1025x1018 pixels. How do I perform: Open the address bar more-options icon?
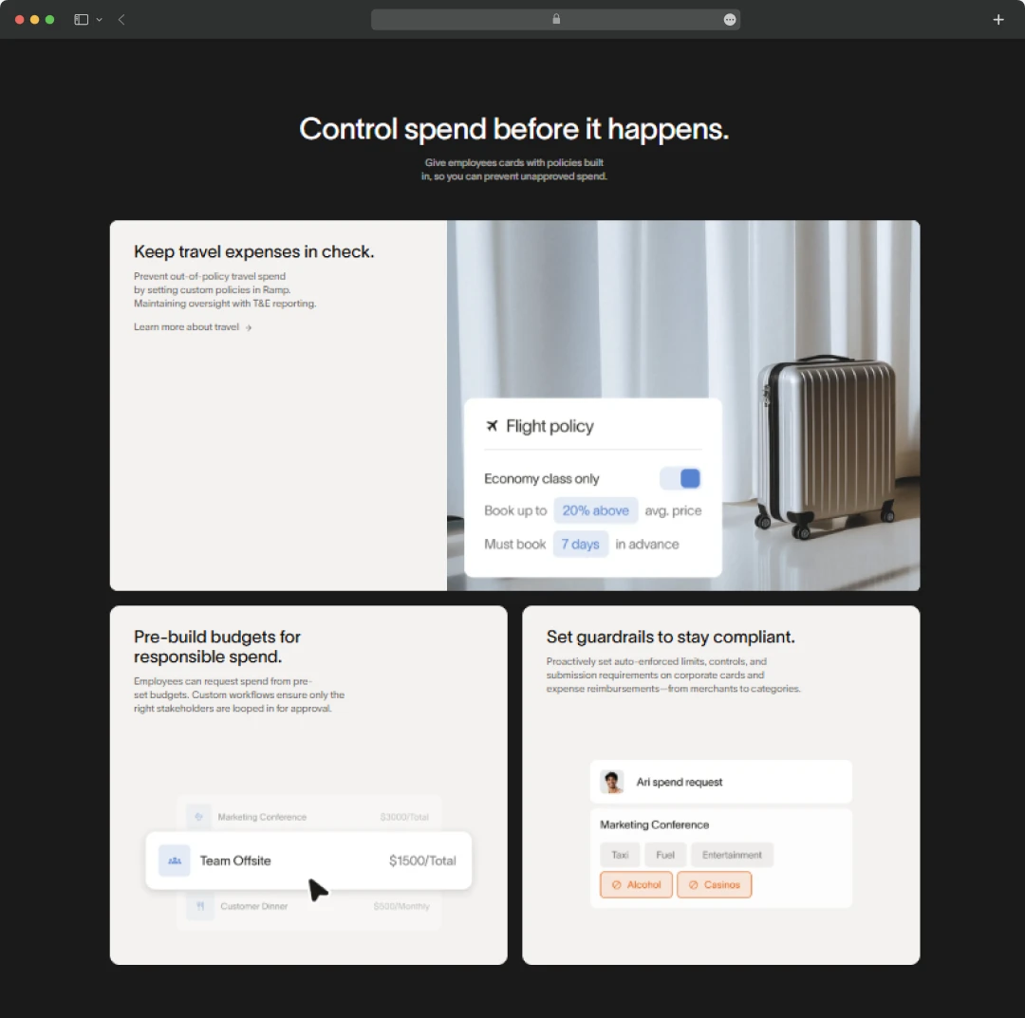730,20
